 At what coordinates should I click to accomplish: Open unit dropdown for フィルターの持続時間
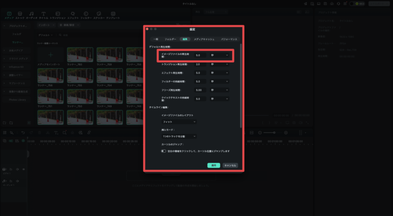click(x=220, y=81)
